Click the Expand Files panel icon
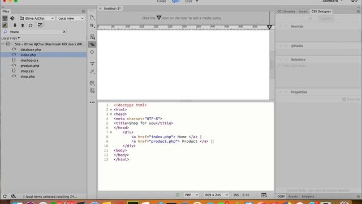Viewport: 362px width, 204px height. [40, 25]
